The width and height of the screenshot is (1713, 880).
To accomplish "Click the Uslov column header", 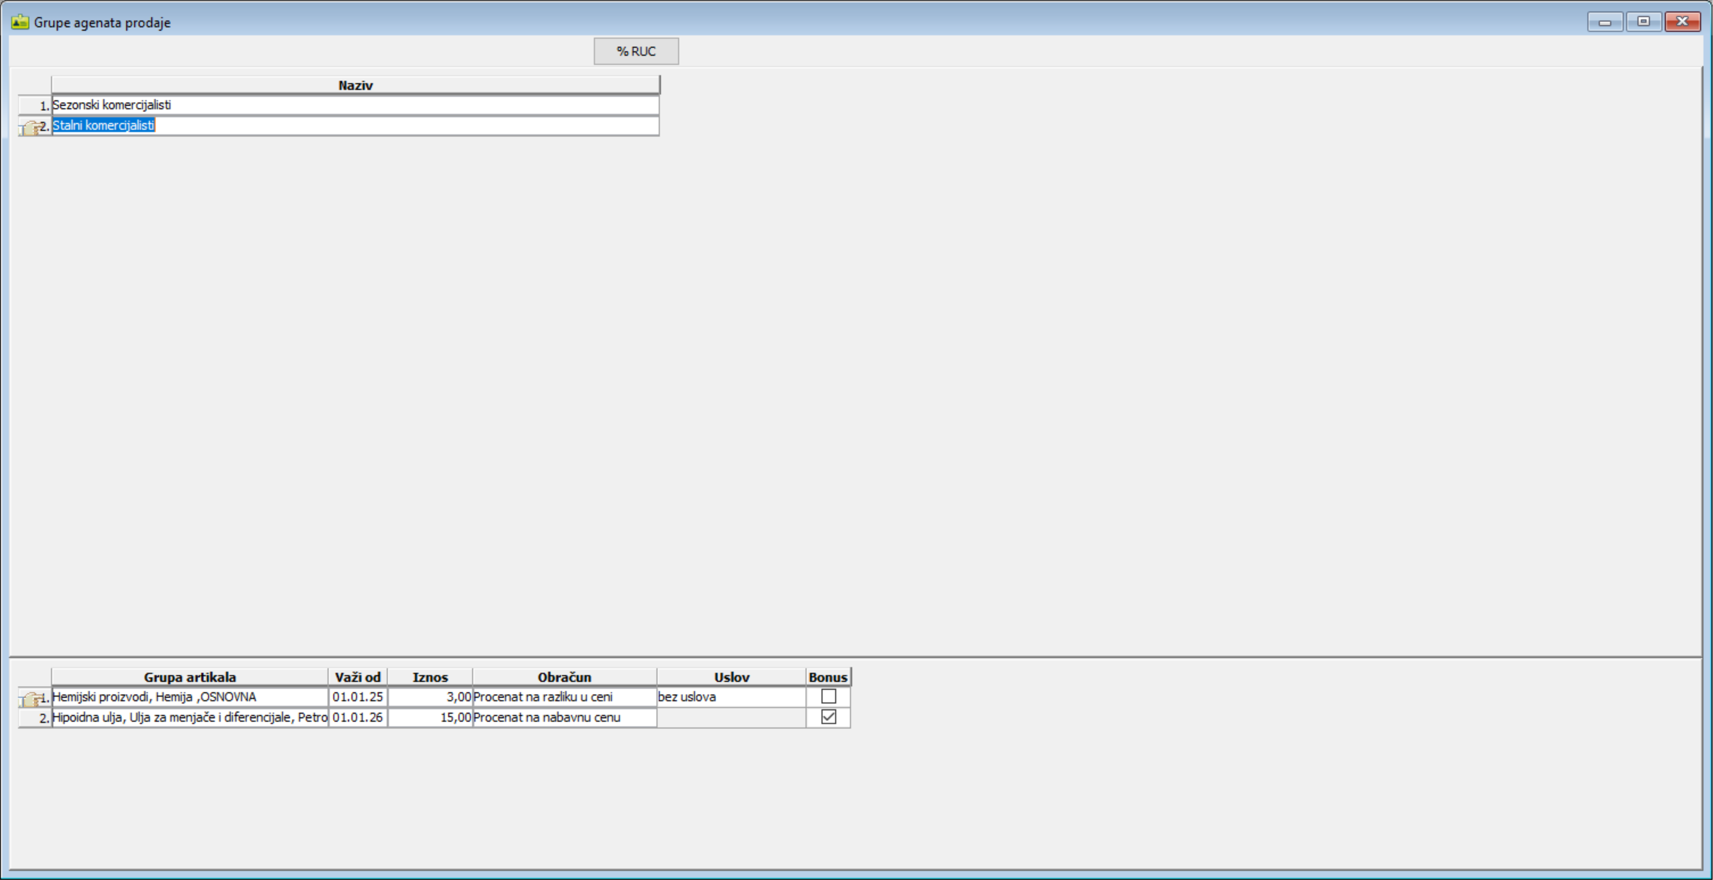I will pos(731,677).
